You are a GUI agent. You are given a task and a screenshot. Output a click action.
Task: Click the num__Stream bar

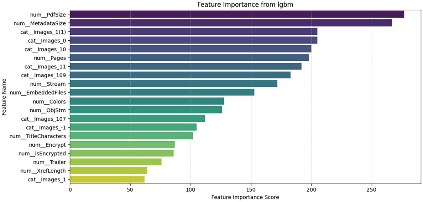coord(174,84)
